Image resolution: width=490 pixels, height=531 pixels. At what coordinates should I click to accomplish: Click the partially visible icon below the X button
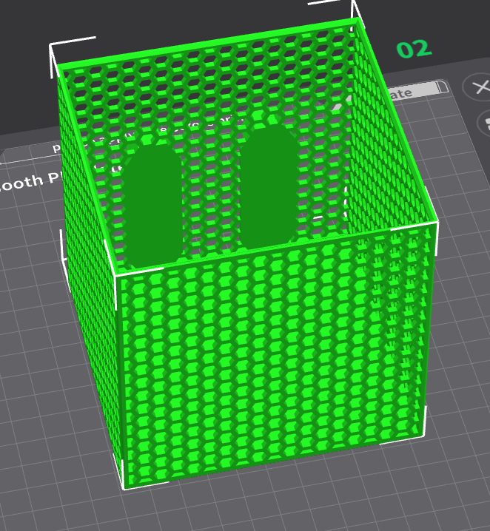(483, 122)
